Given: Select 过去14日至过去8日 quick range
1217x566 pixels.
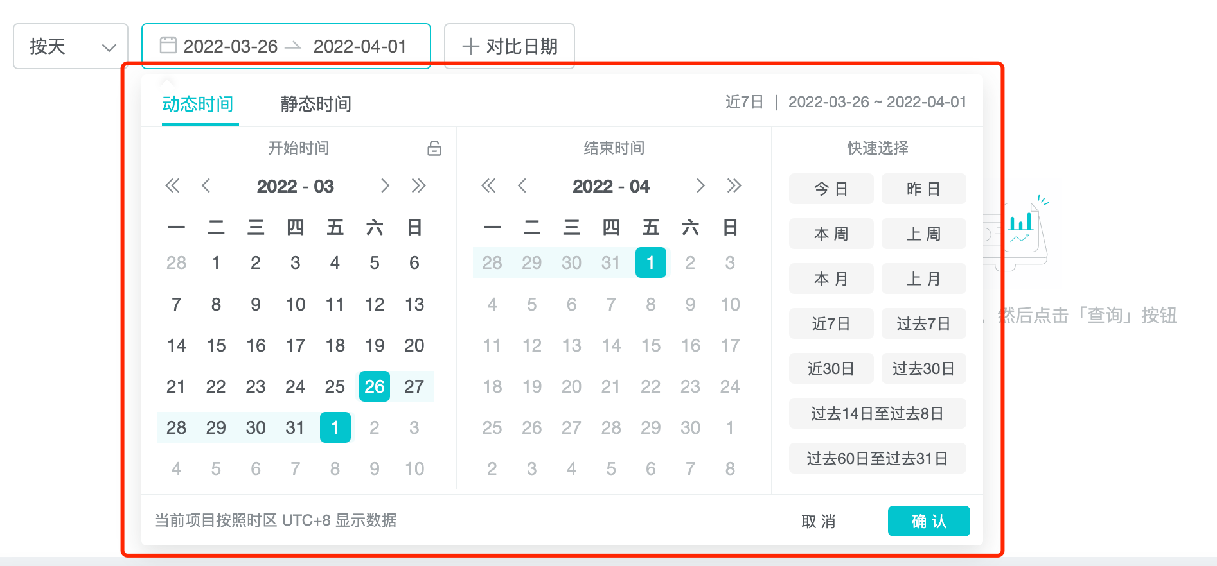Looking at the screenshot, I should (877, 413).
